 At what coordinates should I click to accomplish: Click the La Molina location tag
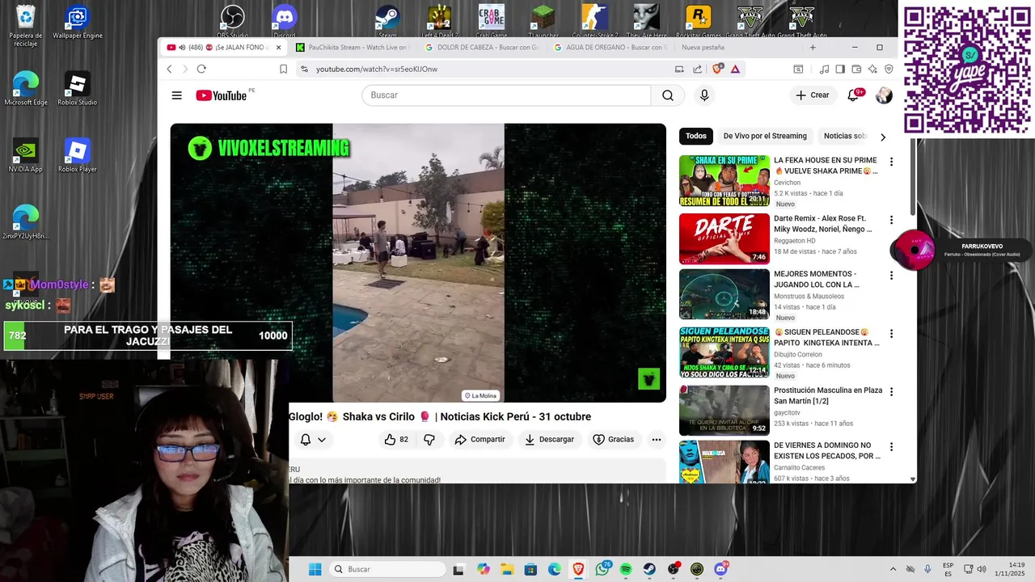(x=480, y=395)
